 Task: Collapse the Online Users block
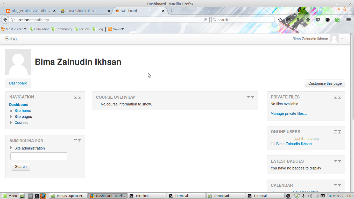coord(335,132)
